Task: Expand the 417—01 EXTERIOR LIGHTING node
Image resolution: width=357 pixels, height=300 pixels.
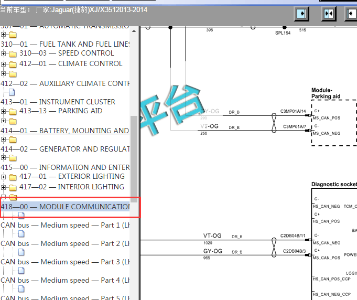Action: tap(3, 177)
